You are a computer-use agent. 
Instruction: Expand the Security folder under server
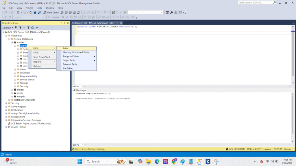(x=6, y=103)
